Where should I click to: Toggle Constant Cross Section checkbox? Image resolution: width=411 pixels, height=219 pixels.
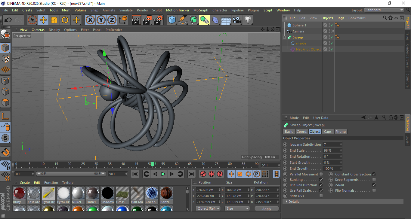[x=374, y=174]
